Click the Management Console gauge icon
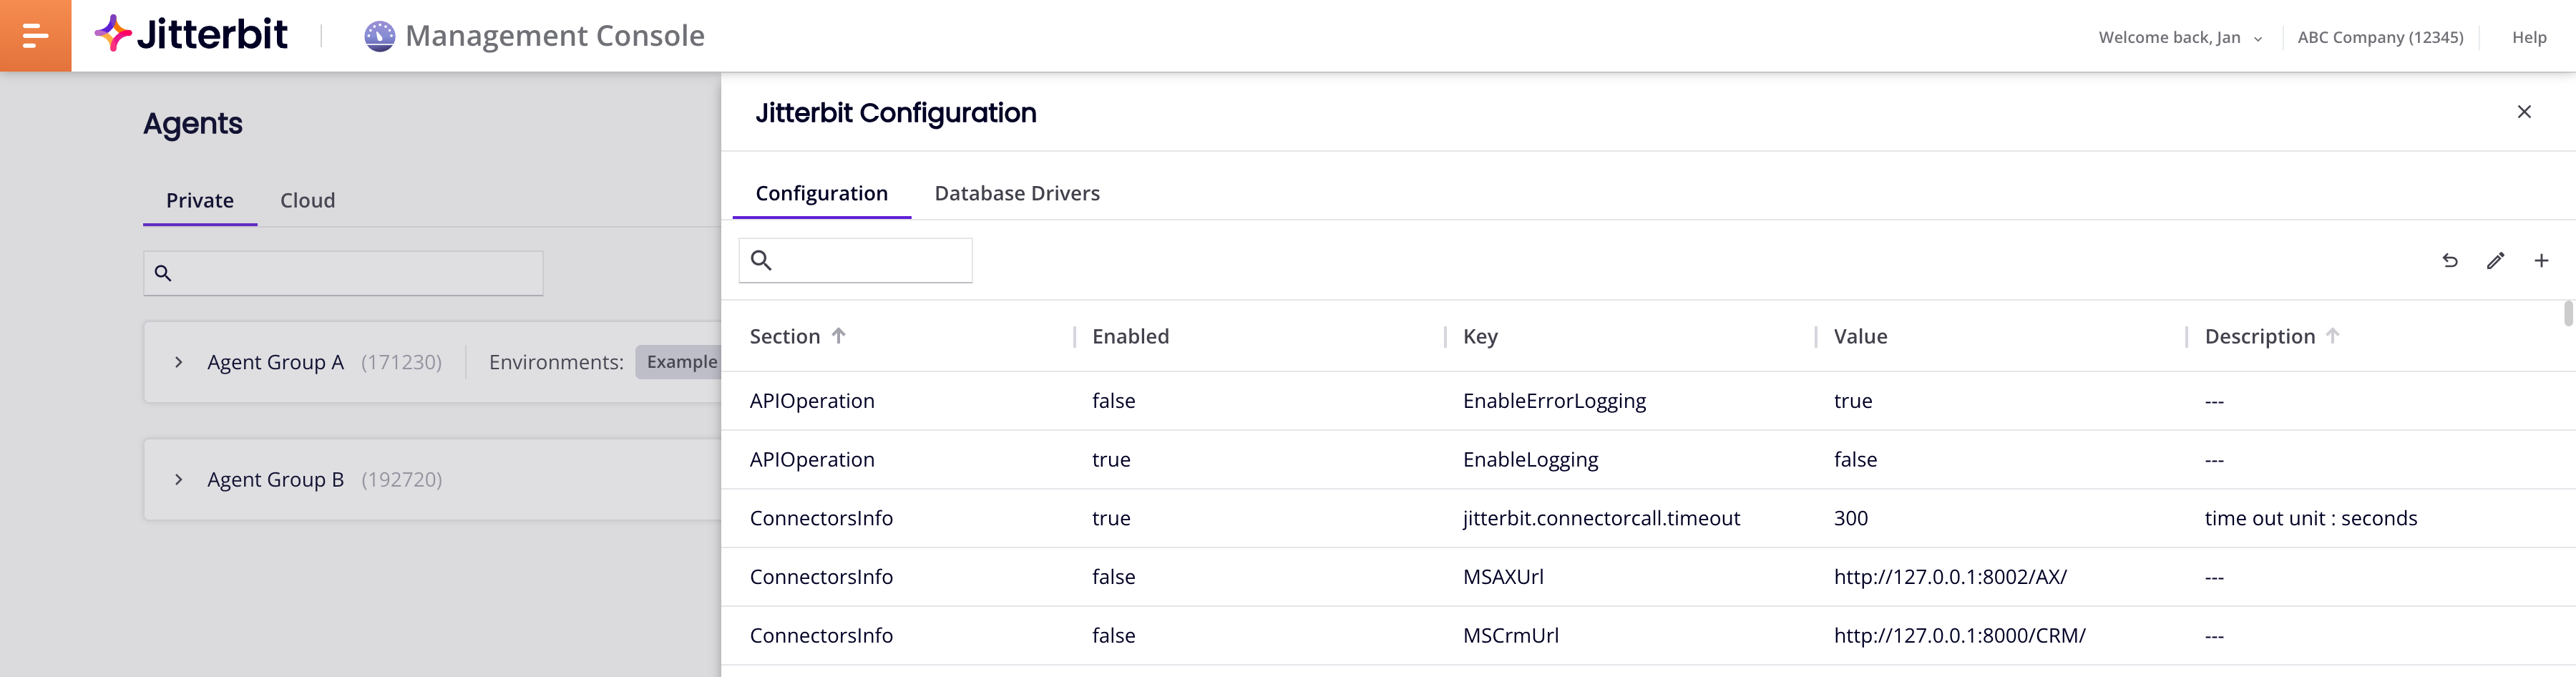The image size is (2576, 677). tap(379, 36)
